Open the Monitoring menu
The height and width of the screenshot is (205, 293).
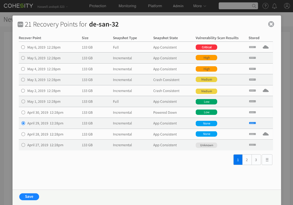click(x=127, y=6)
